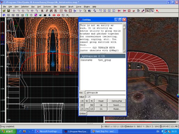Click the magenta S plugin toolbar icon
The height and width of the screenshot is (134, 179).
pyautogui.click(x=36, y=15)
